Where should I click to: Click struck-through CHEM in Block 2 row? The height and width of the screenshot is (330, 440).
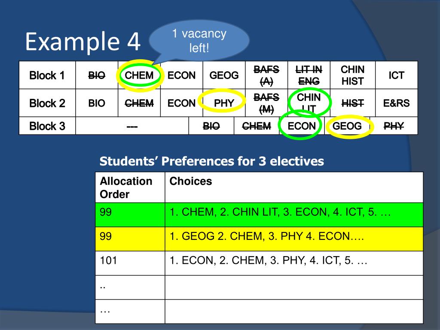pos(139,103)
